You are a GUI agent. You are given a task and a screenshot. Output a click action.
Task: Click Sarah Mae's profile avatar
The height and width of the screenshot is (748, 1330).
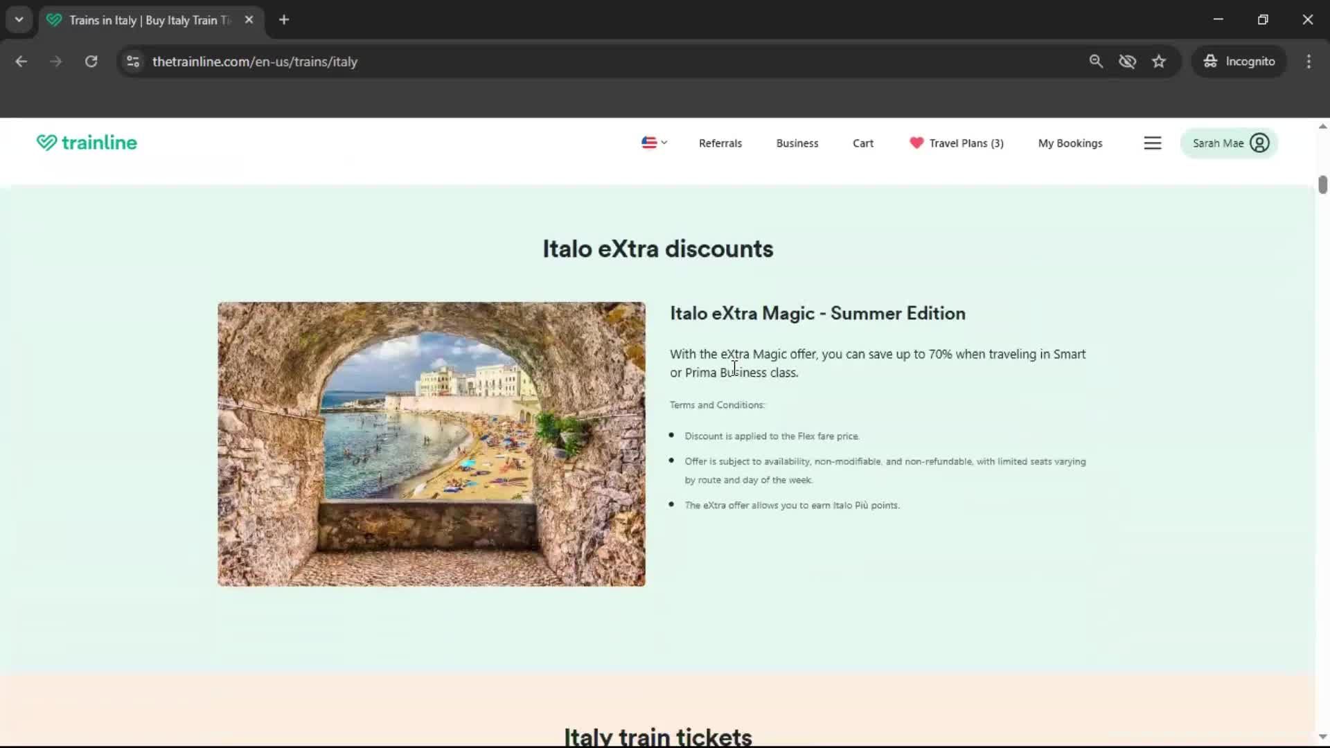(x=1260, y=143)
